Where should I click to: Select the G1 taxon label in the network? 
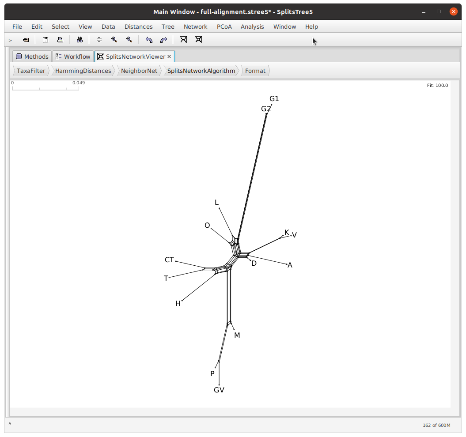click(x=274, y=99)
